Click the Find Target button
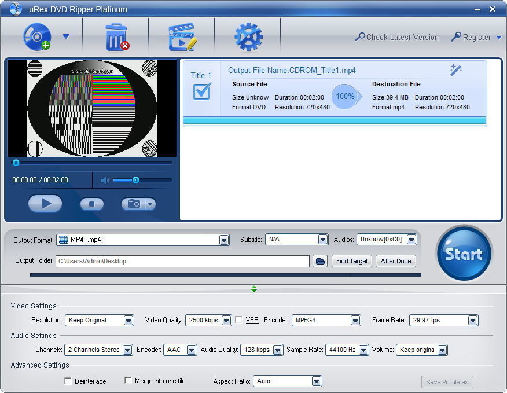This screenshot has height=393, width=507. pos(352,261)
